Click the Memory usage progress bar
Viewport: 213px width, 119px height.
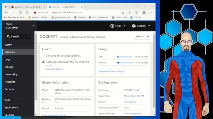click(125, 63)
